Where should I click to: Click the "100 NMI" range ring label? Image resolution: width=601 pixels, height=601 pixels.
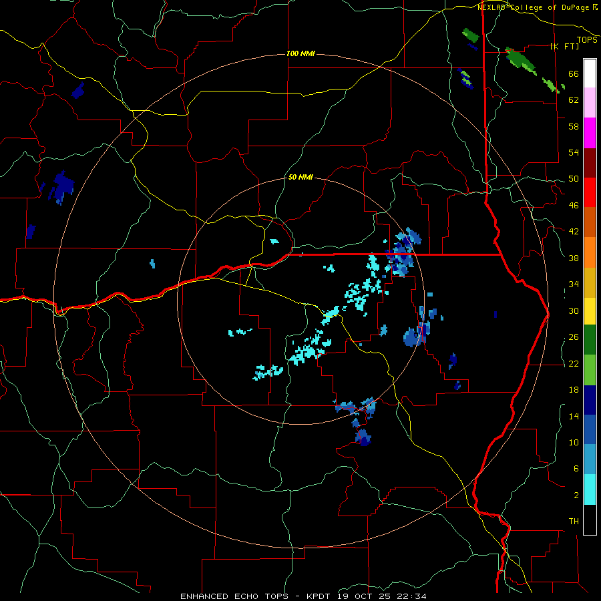click(x=300, y=53)
